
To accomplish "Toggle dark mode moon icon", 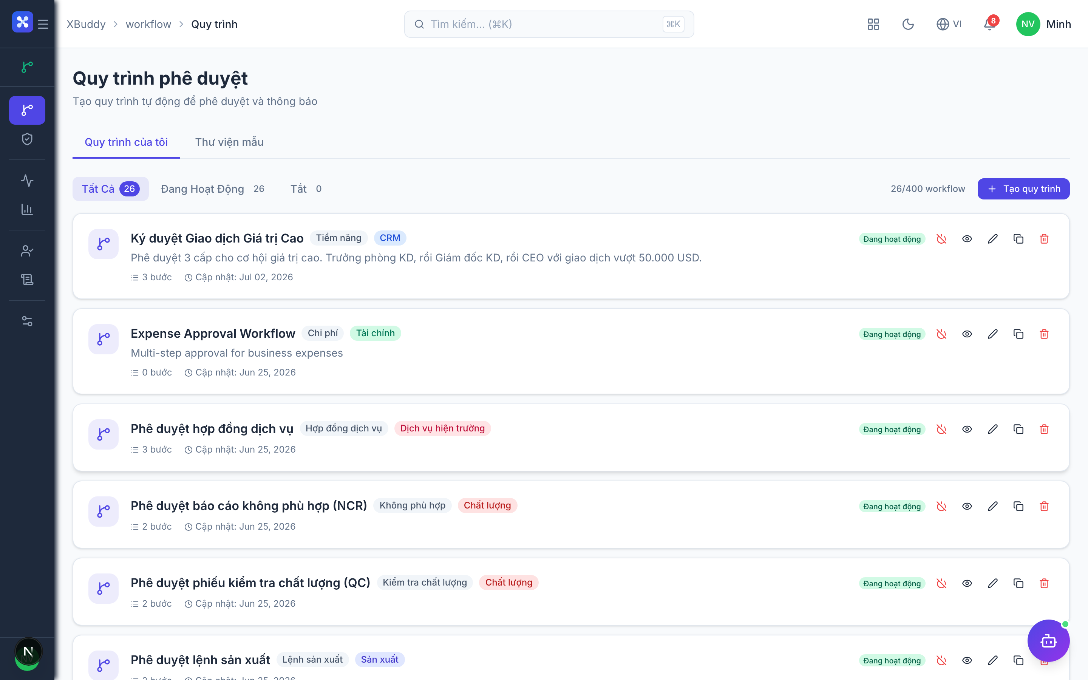I will (x=908, y=24).
